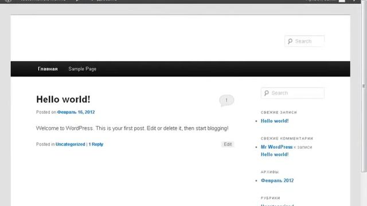Click the Edit button under the post
This screenshot has width=367, height=206.
[x=228, y=144]
